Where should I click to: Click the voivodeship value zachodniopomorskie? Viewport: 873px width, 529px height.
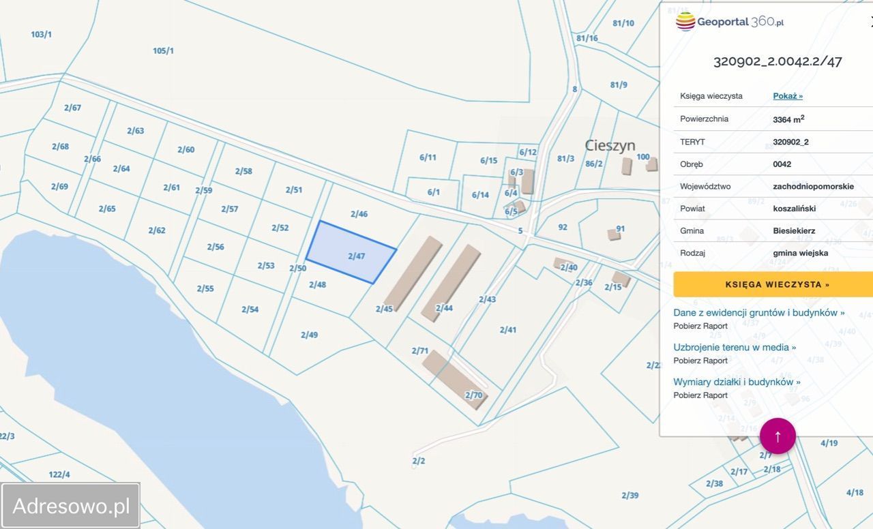pyautogui.click(x=813, y=186)
